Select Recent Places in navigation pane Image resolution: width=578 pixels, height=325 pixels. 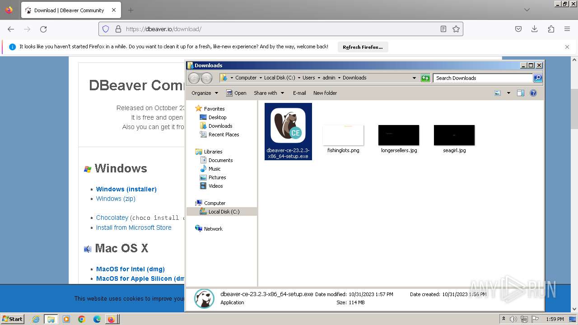tap(219, 135)
